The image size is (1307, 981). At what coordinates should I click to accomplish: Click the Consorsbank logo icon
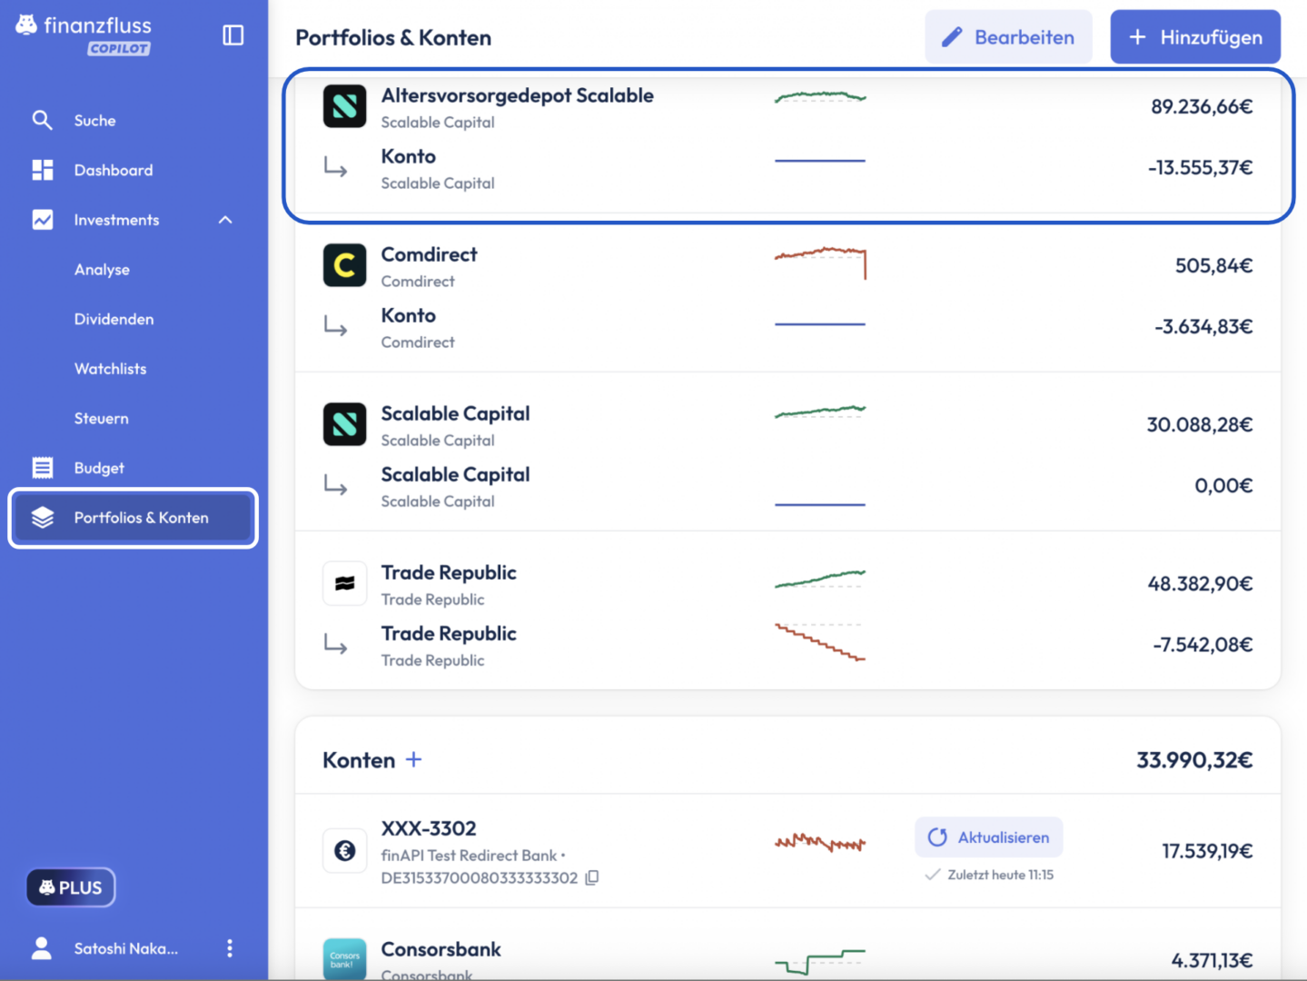(x=345, y=959)
